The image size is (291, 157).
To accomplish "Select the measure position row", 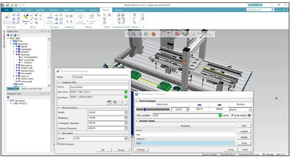I will tap(185, 139).
